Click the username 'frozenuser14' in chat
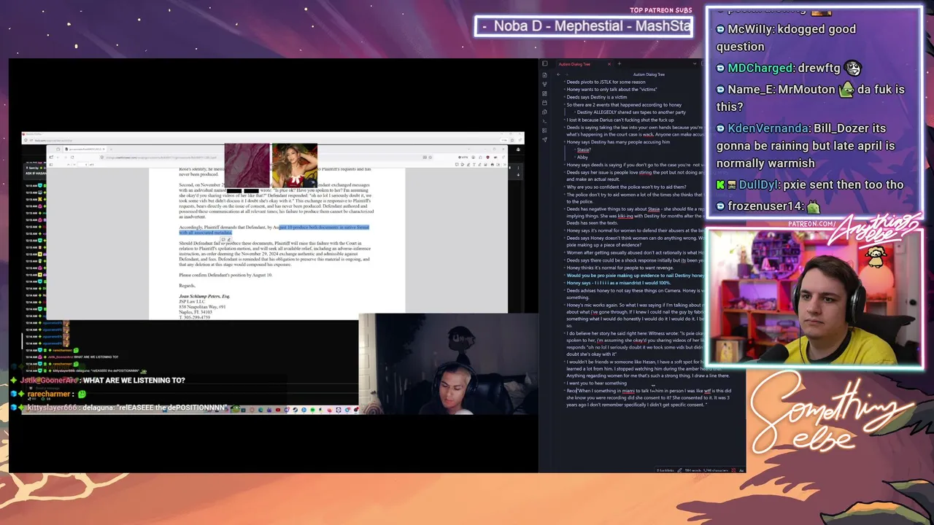This screenshot has width=934, height=525. pos(765,206)
